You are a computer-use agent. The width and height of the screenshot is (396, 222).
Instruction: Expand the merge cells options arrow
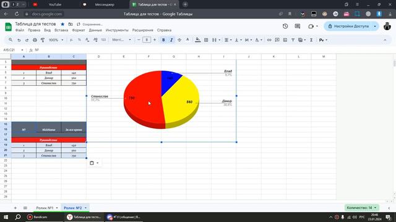220,40
